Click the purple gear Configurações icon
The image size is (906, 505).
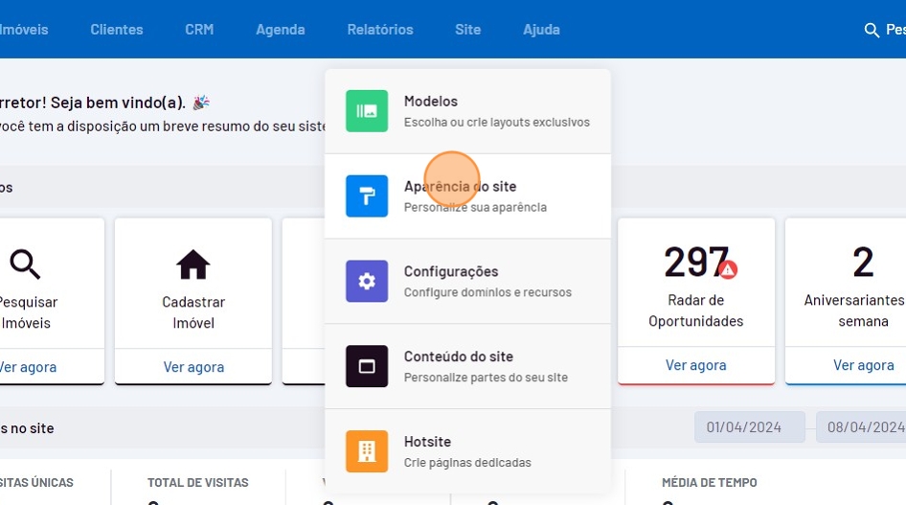367,282
